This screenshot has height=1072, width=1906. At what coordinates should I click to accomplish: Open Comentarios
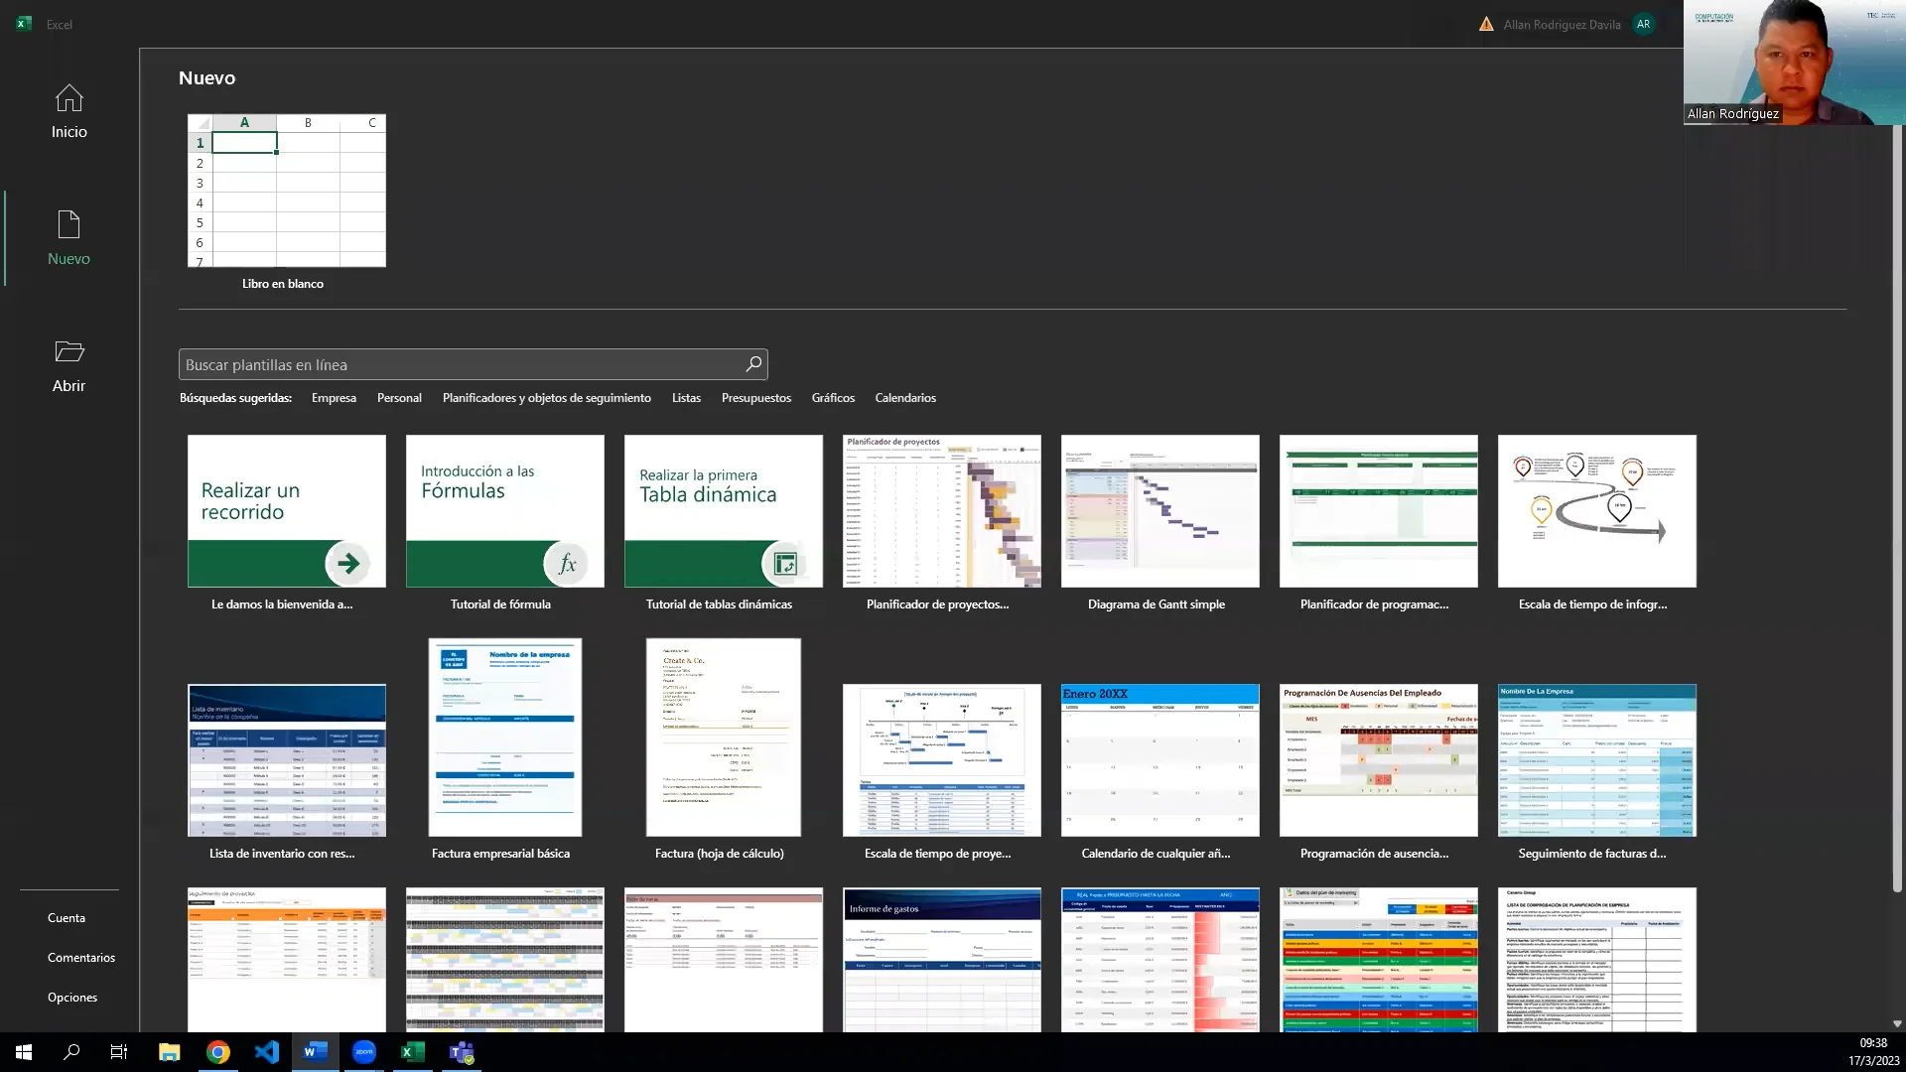click(81, 957)
